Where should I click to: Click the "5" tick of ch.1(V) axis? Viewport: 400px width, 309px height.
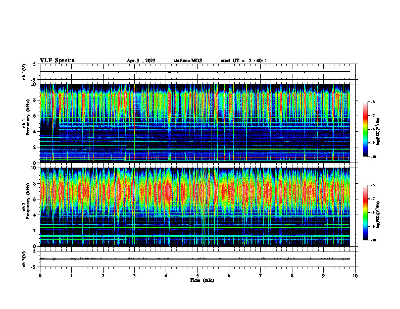click(34, 64)
